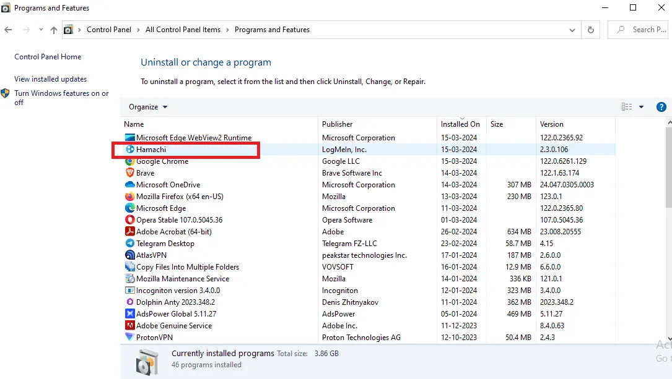Click the Control Panel address bar icon
Viewport: 672px width, 379px height.
click(68, 30)
